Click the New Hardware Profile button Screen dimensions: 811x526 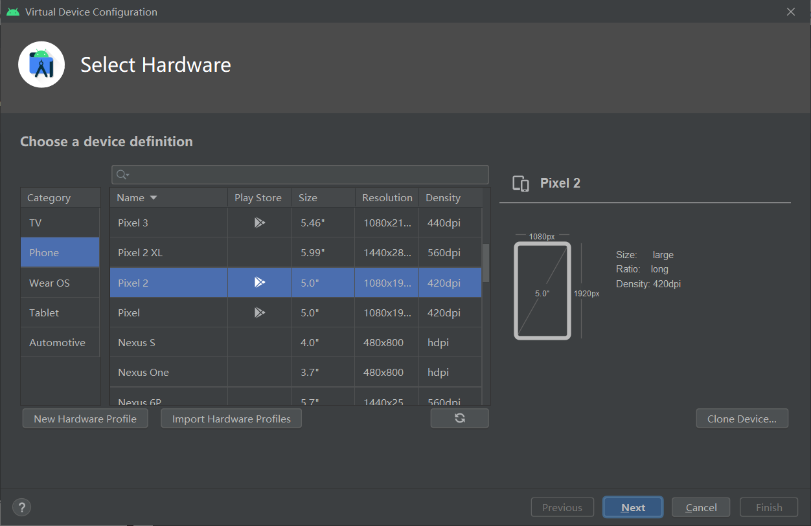[x=85, y=418]
